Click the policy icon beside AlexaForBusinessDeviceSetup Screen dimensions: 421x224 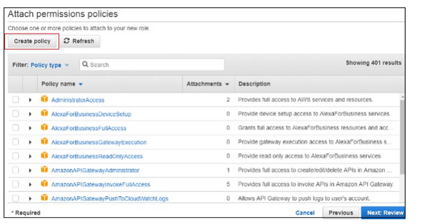[44, 113]
